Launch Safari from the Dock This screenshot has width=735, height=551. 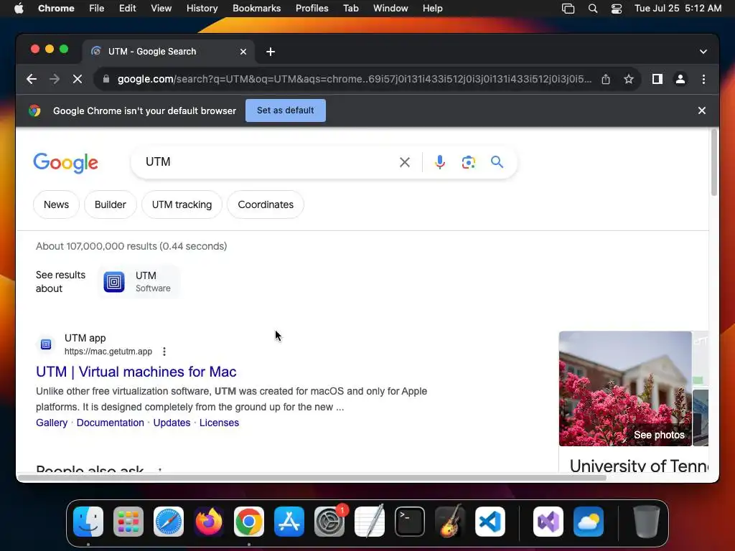[169, 522]
